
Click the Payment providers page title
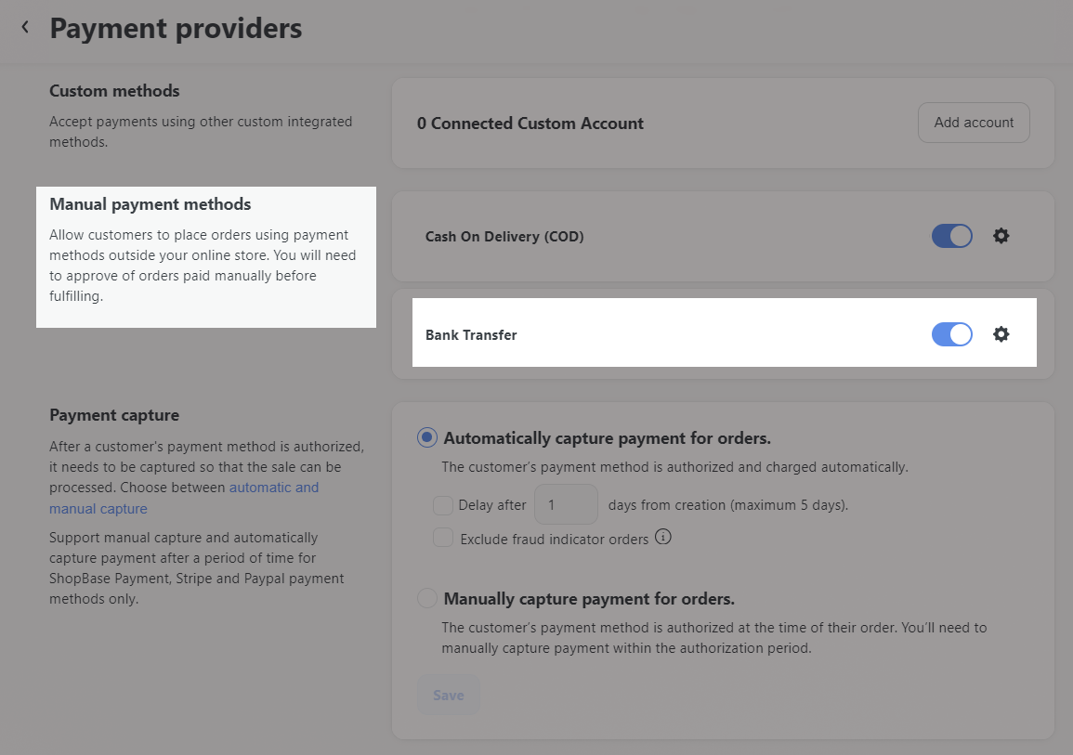coord(176,28)
